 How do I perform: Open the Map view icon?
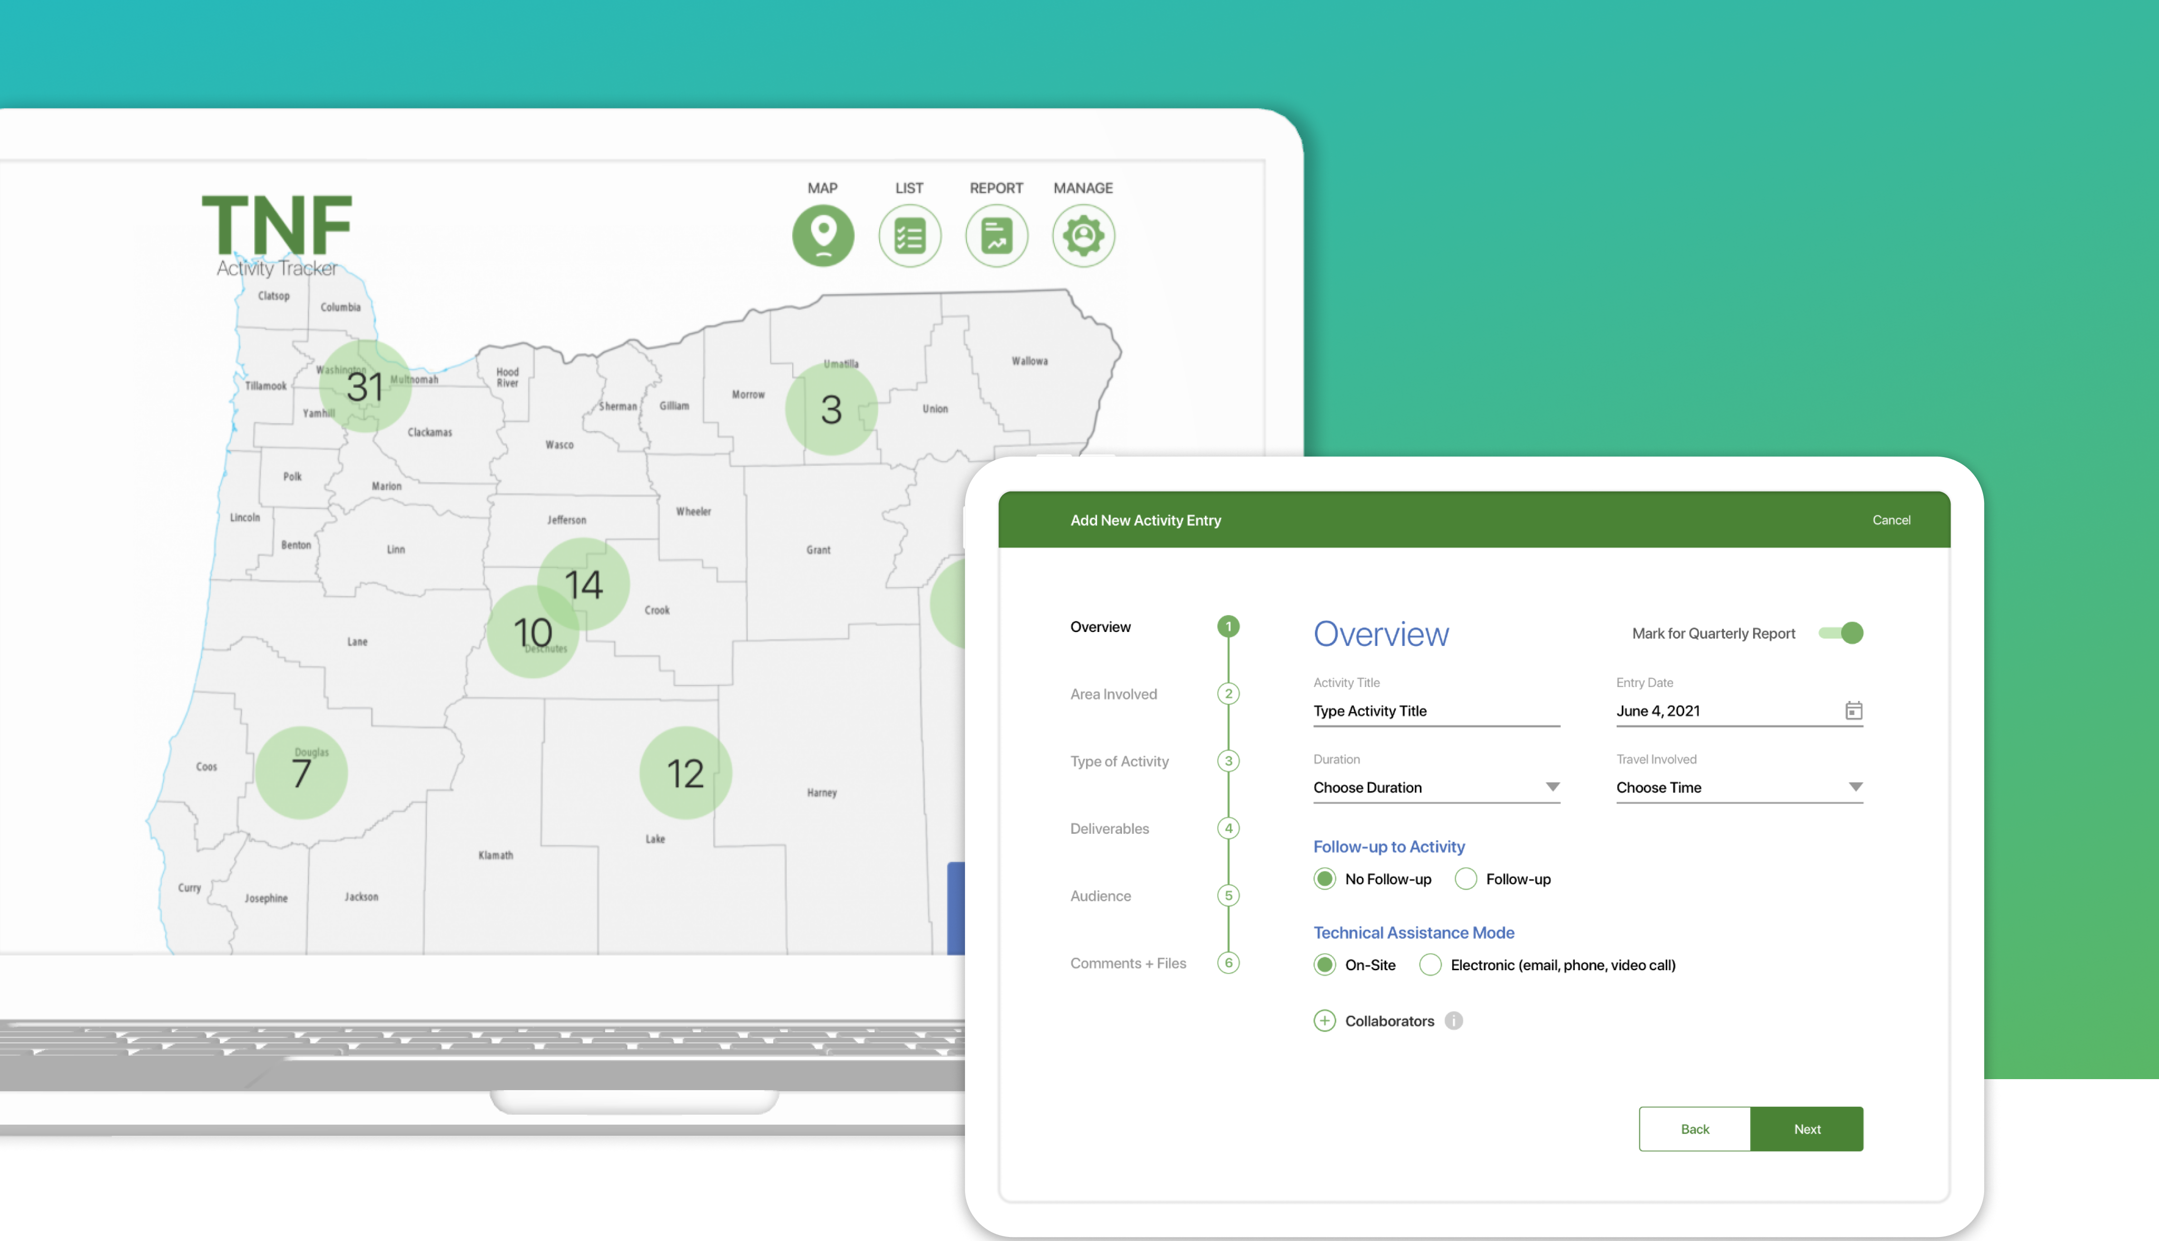[x=823, y=235]
